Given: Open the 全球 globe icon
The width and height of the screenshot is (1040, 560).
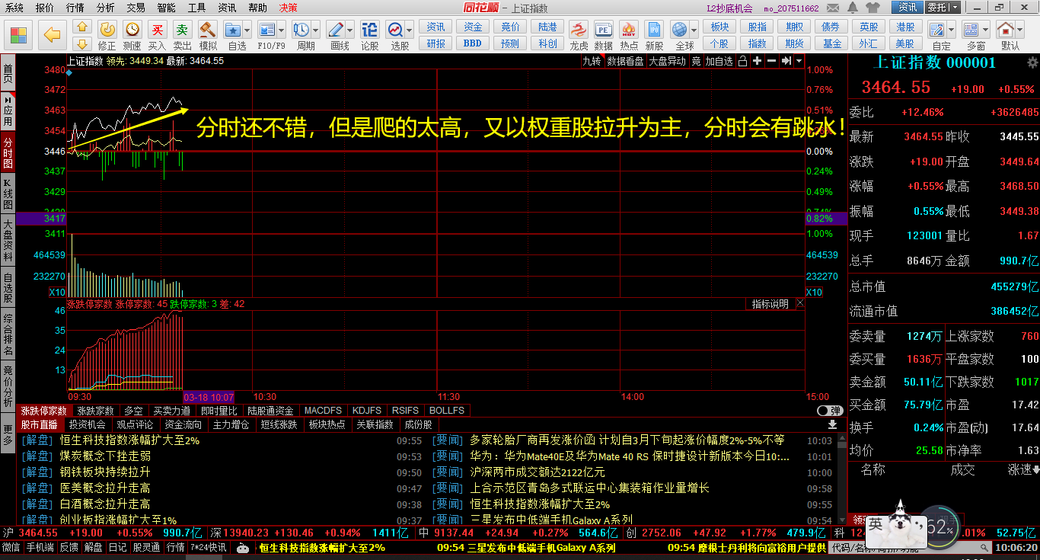Looking at the screenshot, I should pos(680,30).
